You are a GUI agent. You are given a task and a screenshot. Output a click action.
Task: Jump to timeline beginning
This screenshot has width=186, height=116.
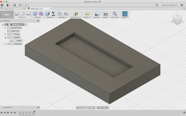click(1, 113)
